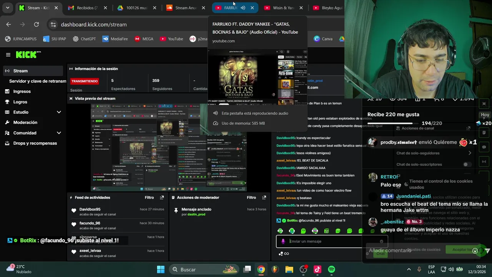Screen dimensions: 492x277
Task: Pick the first green emote above the chat box
Action: tap(280, 231)
